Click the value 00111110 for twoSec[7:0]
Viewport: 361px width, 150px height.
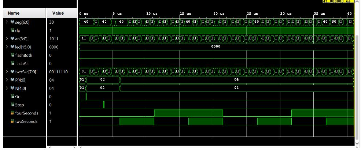pyautogui.click(x=58, y=72)
